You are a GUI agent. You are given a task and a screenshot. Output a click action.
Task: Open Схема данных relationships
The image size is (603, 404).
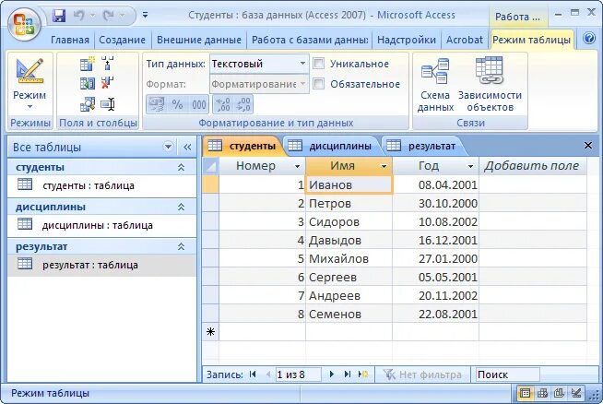pos(435,85)
